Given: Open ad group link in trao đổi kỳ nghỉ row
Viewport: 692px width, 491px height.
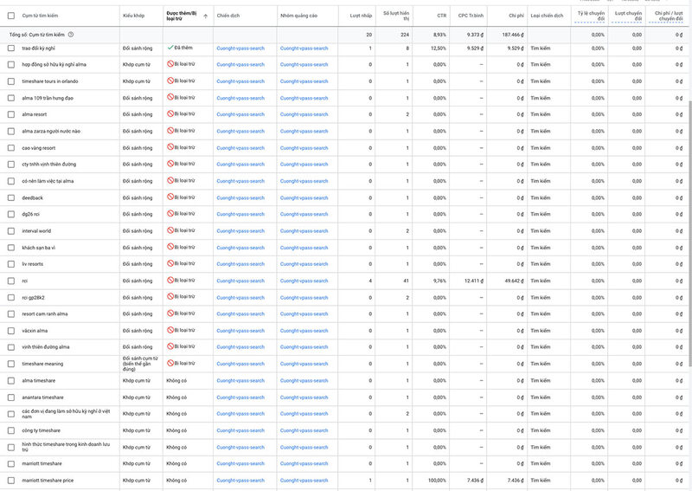Looking at the screenshot, I should pyautogui.click(x=304, y=48).
